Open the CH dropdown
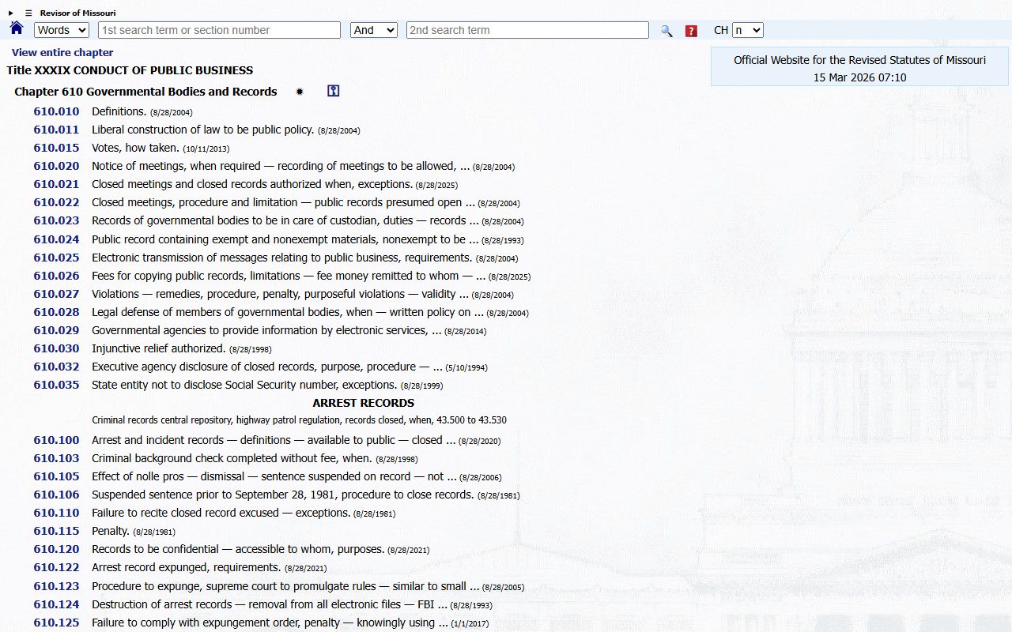This screenshot has width=1012, height=632. [747, 30]
